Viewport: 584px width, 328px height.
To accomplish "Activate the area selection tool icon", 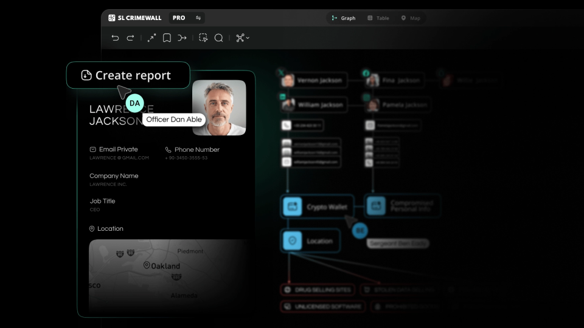I will pyautogui.click(x=203, y=38).
